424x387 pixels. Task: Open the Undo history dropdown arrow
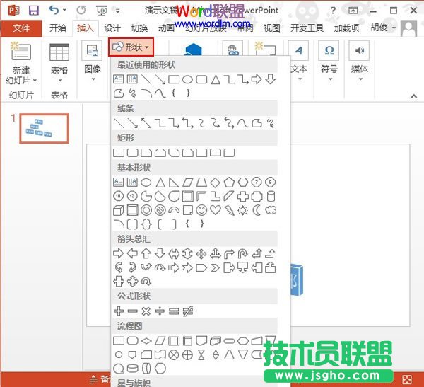click(64, 11)
